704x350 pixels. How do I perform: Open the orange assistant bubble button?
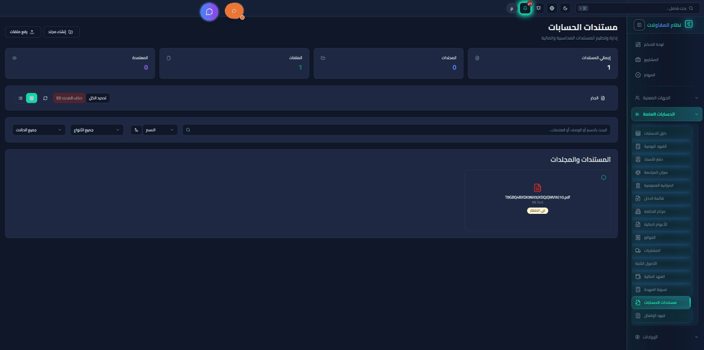pos(234,11)
